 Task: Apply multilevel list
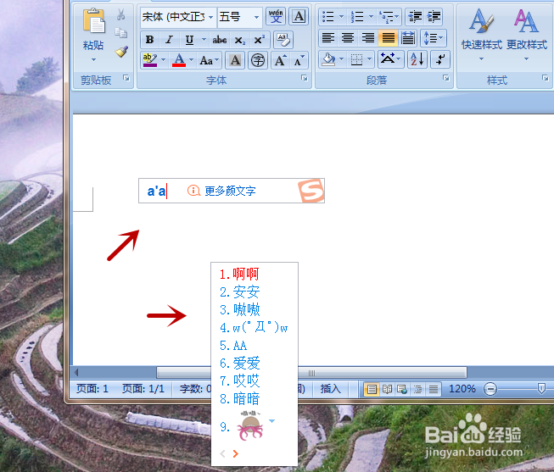(387, 17)
